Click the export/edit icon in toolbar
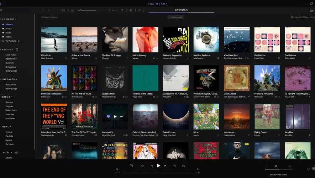315x178 pixels. tap(139, 10)
